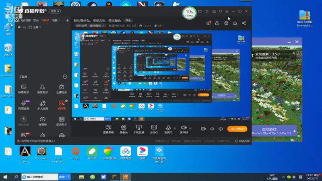Open the car-shaped toolbox tool
322x181 pixels.
62,135
